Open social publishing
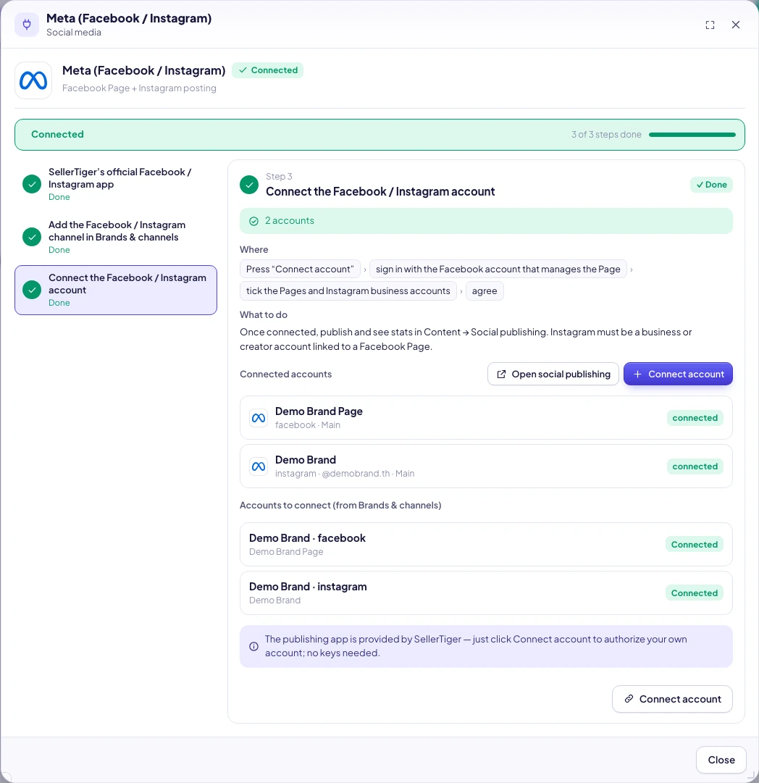The image size is (759, 783). [553, 374]
